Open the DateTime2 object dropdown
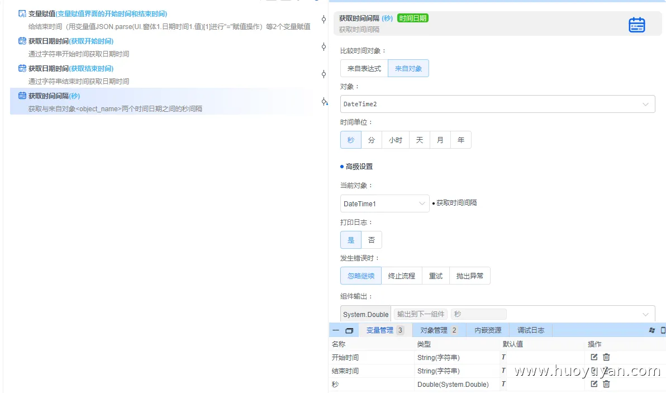 497,104
